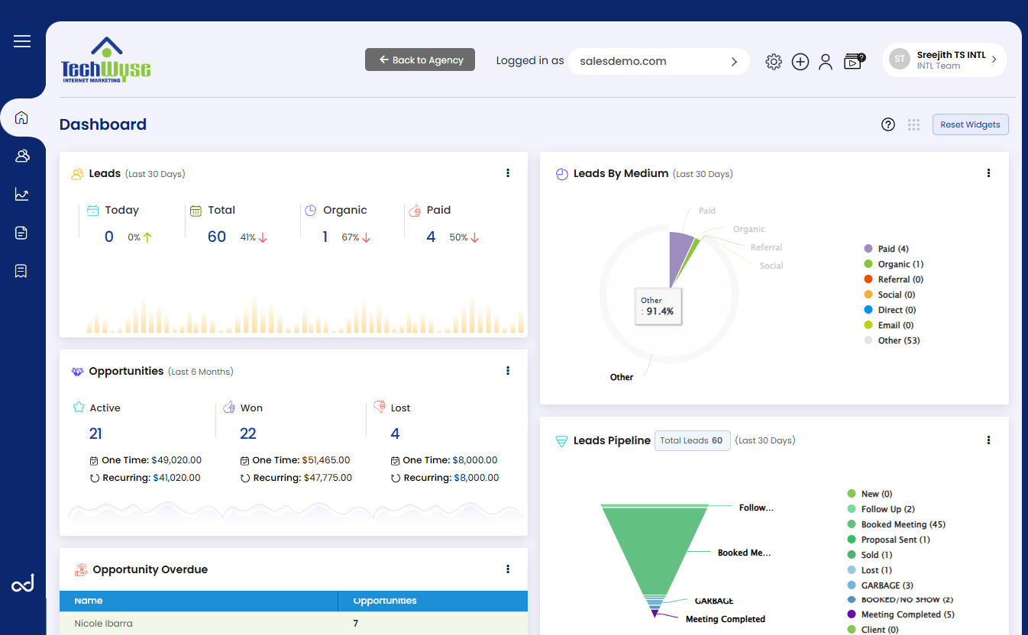1028x635 pixels.
Task: Toggle Other (53) legend entry
Action: coord(891,340)
